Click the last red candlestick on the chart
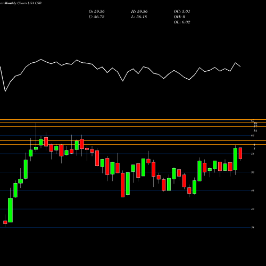This screenshot has width=266, height=266. click(240, 153)
